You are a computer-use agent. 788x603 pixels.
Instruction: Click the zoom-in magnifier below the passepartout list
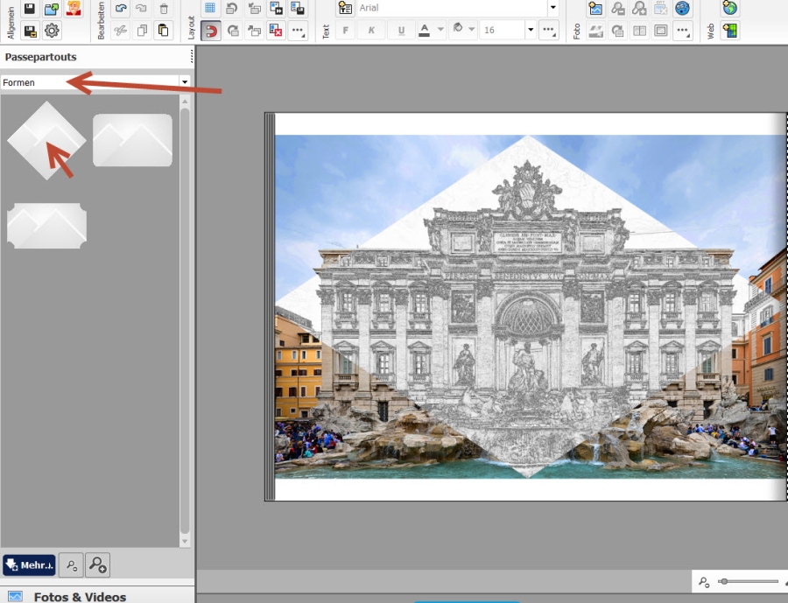pos(97,564)
